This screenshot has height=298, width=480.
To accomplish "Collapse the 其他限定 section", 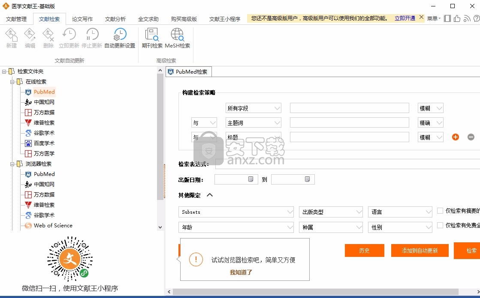I will point(210,195).
